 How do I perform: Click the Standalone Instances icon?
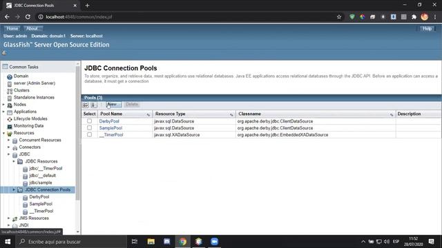tap(10, 98)
